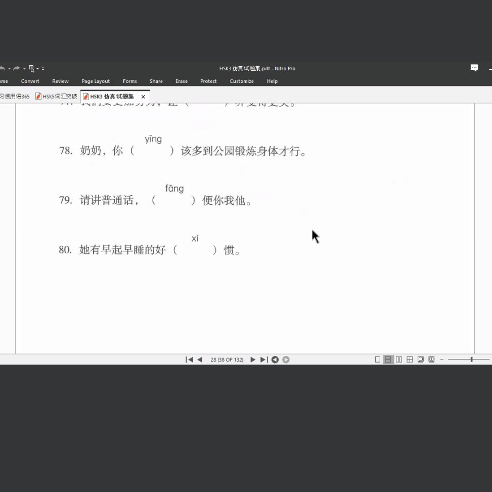Click the pinyin yīng above question 78

point(153,139)
